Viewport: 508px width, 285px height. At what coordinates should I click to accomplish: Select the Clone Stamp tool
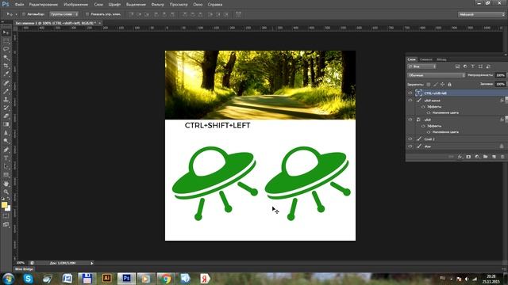(6, 100)
